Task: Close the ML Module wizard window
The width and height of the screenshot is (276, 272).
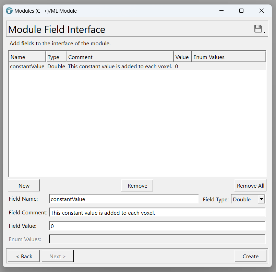Action: click(x=262, y=11)
